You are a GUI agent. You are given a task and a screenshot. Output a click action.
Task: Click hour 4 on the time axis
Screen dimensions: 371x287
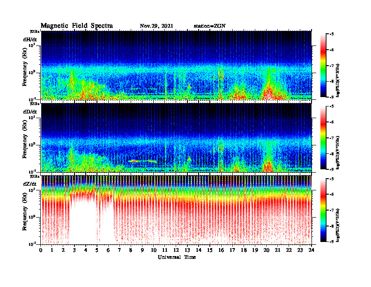[x=86, y=250]
